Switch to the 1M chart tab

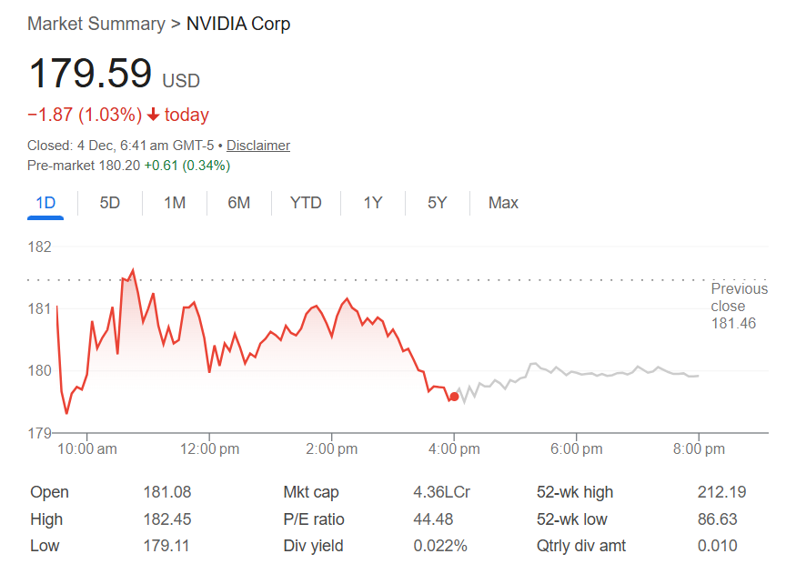174,203
